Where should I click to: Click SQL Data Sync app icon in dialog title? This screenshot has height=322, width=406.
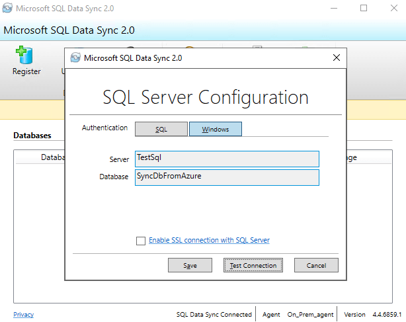(x=75, y=58)
